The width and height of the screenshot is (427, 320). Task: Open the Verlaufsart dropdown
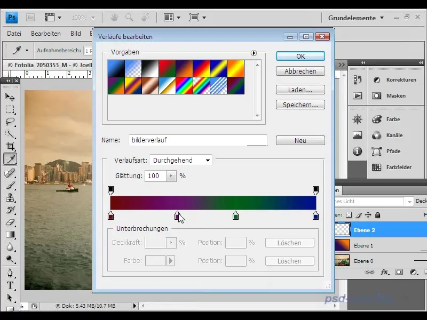tap(181, 161)
